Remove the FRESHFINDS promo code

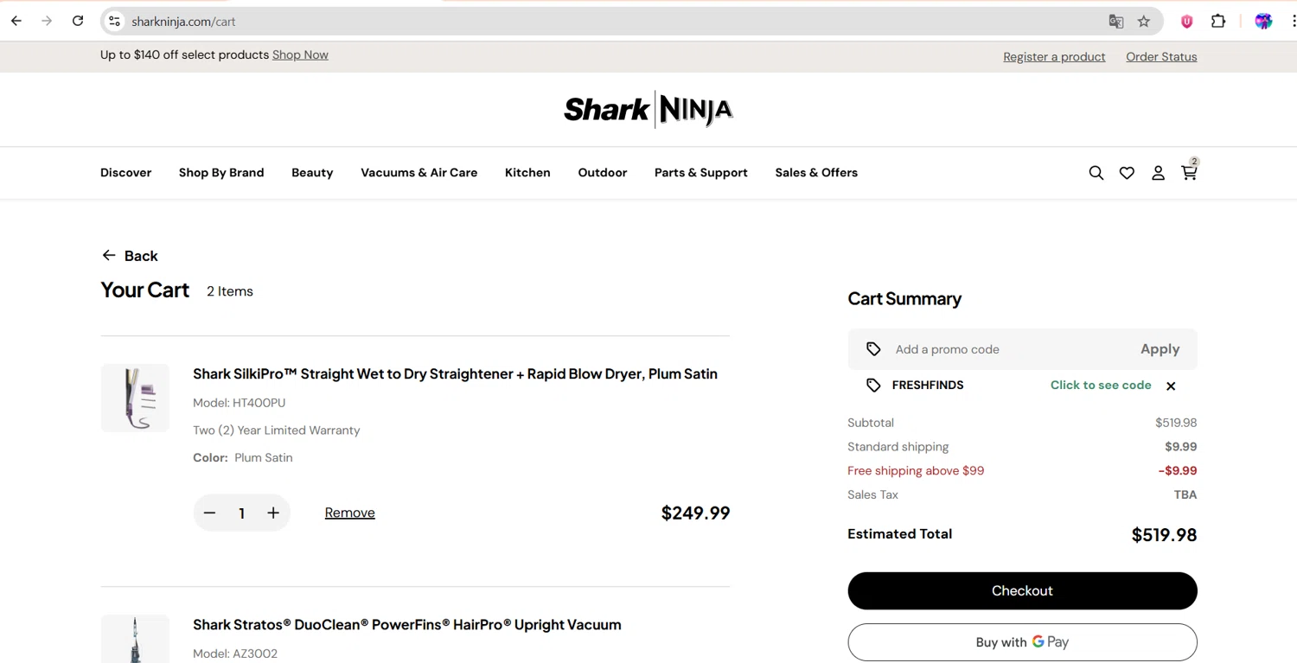[1171, 386]
